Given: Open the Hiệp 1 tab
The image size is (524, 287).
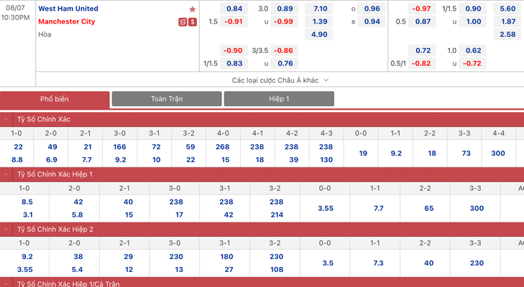Looking at the screenshot, I should (279, 99).
